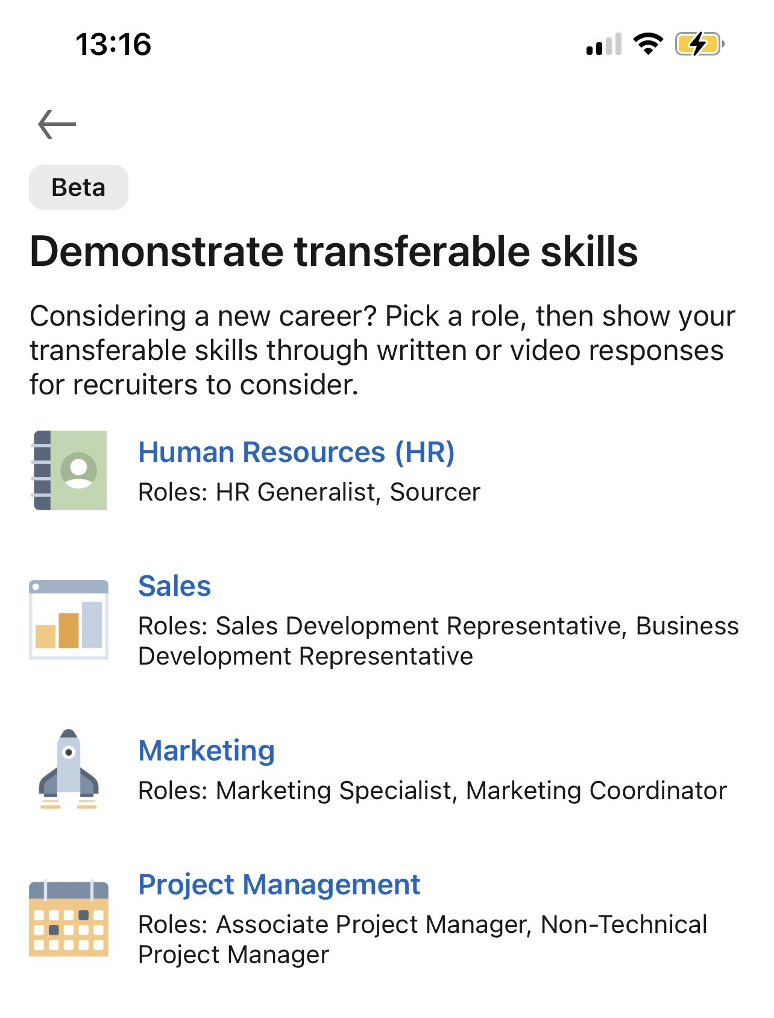The image size is (774, 1018).
Task: Tap the Marketing rocket icon
Action: [69, 769]
